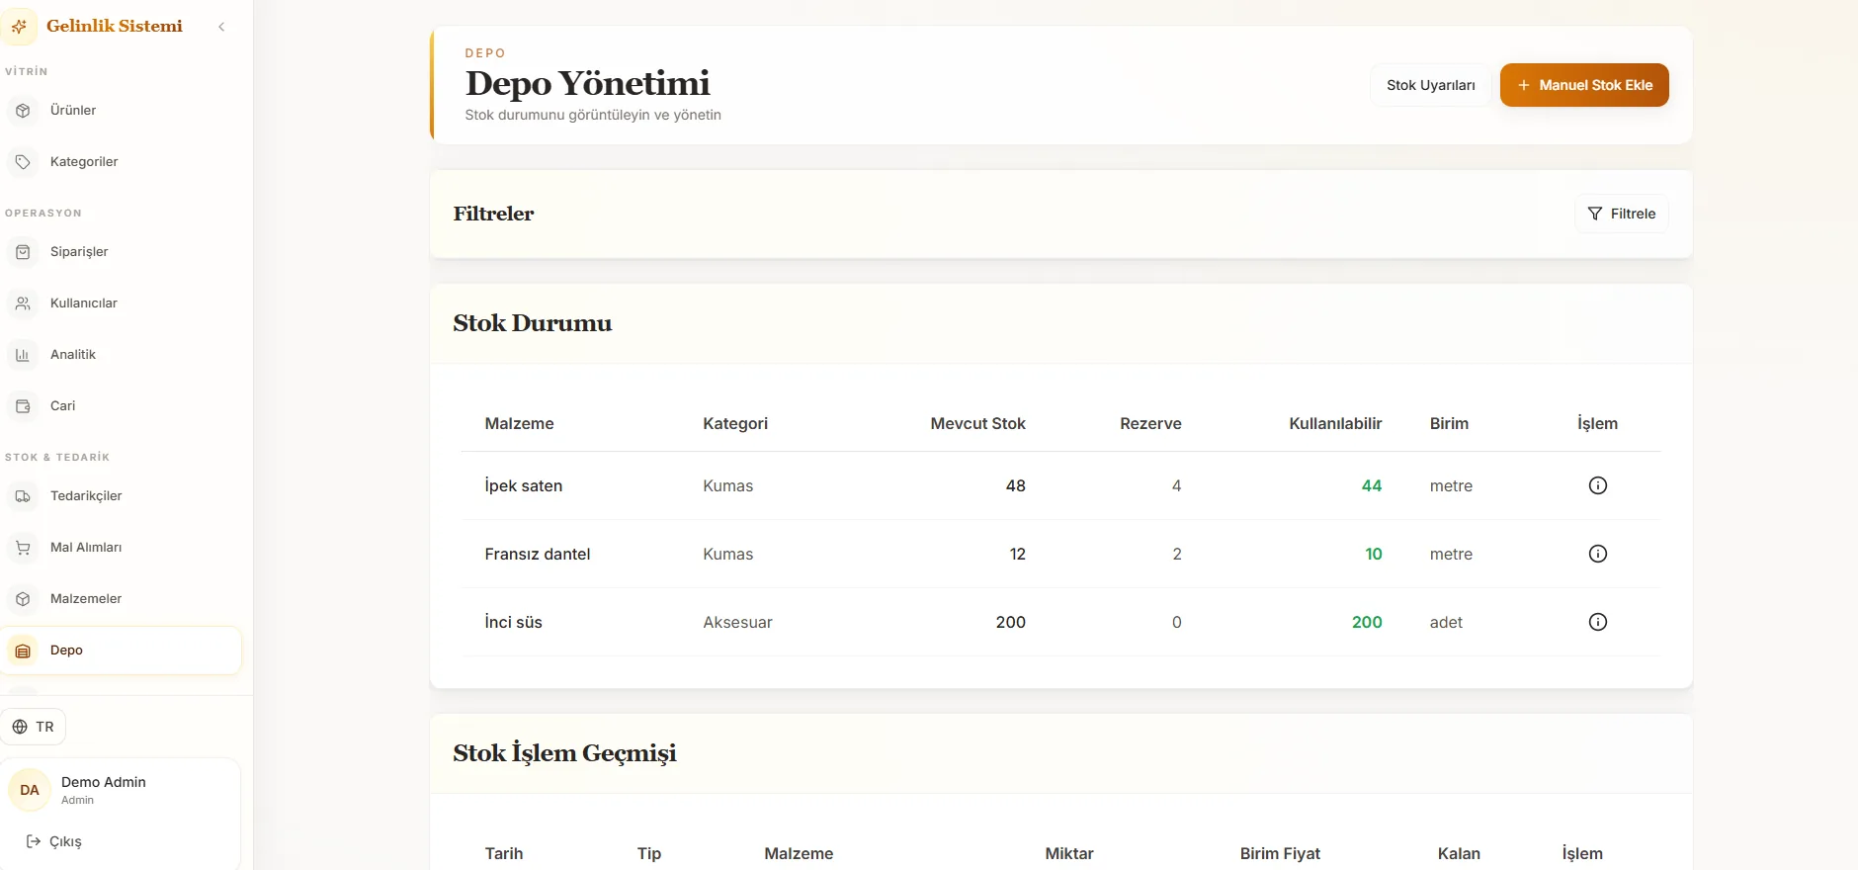Click the Kategoriler tag icon

pos(23,162)
